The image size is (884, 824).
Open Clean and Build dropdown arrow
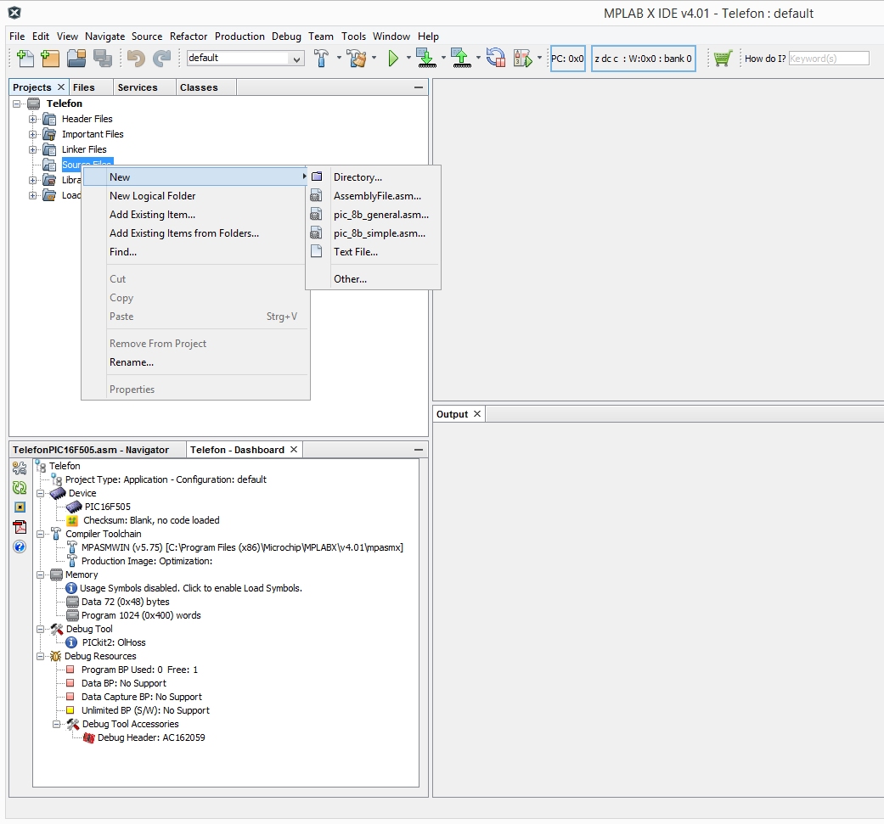pos(374,58)
